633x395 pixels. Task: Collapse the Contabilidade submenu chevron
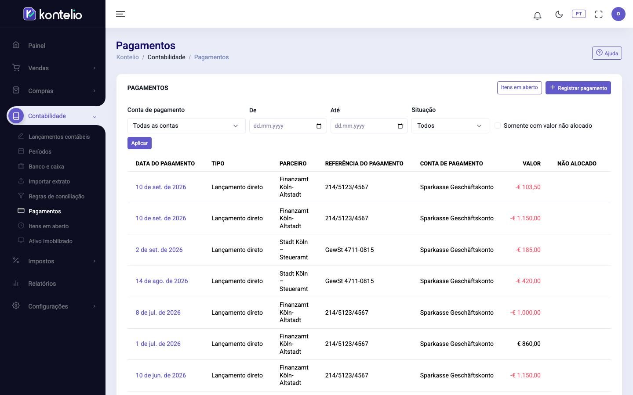[94, 117]
